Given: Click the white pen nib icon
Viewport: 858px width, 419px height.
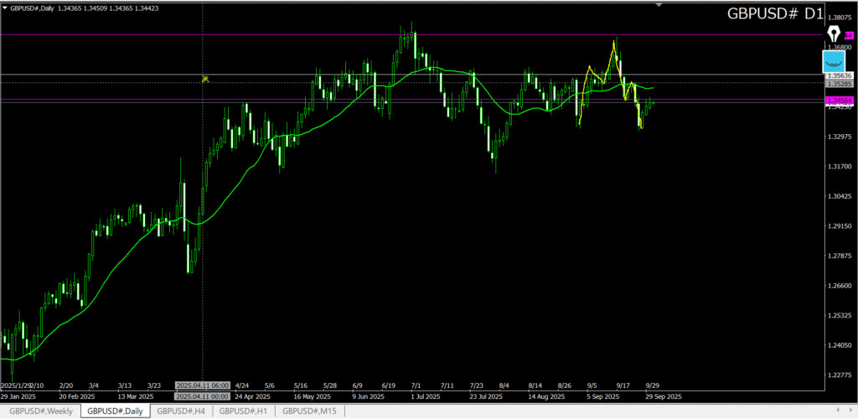Looking at the screenshot, I should tap(834, 34).
